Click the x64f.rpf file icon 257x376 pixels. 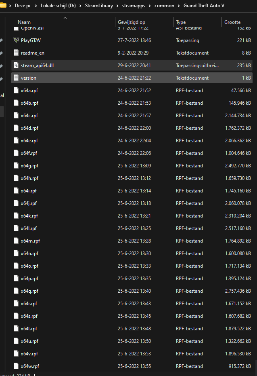(x=16, y=153)
